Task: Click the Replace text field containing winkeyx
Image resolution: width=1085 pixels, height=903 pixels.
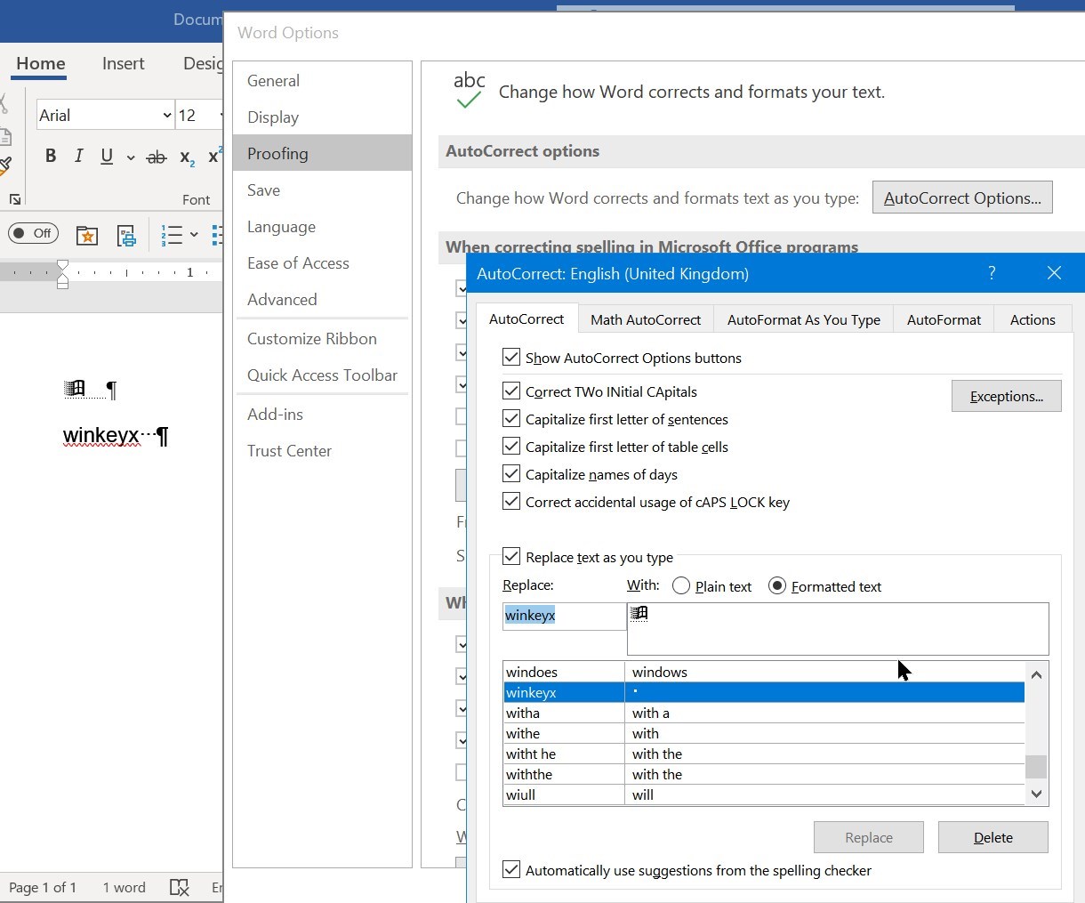Action: (565, 616)
